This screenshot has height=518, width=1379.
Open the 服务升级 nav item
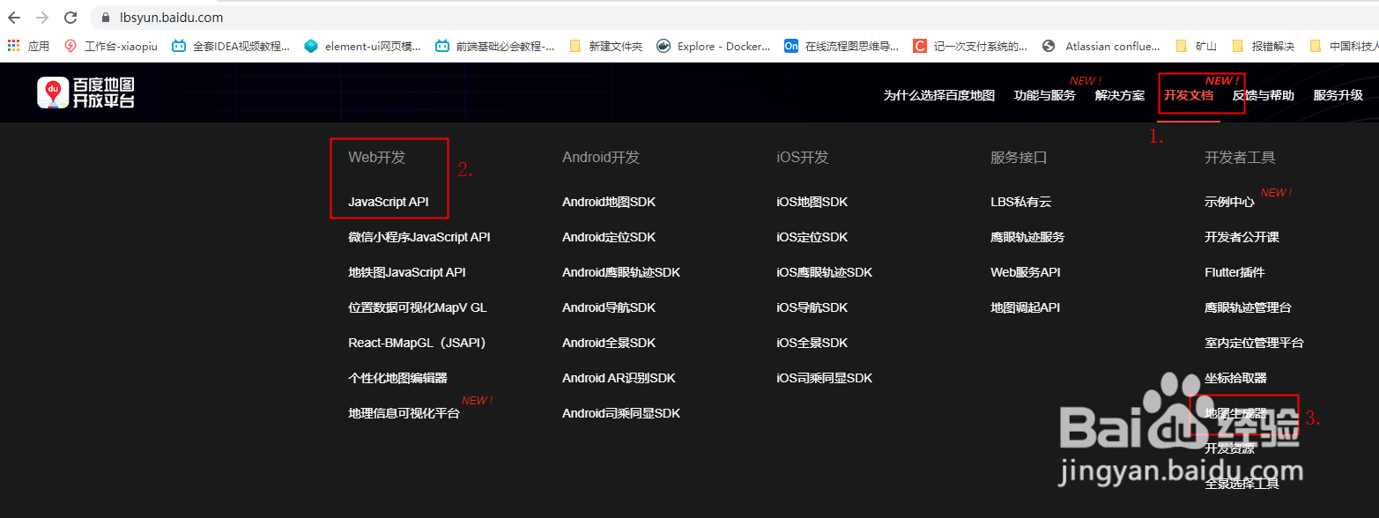tap(1338, 95)
